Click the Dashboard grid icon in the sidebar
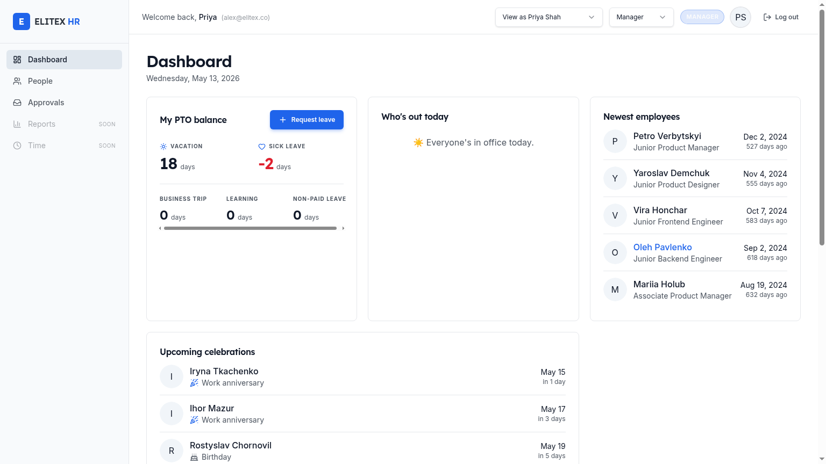The width and height of the screenshot is (826, 464). [x=17, y=60]
